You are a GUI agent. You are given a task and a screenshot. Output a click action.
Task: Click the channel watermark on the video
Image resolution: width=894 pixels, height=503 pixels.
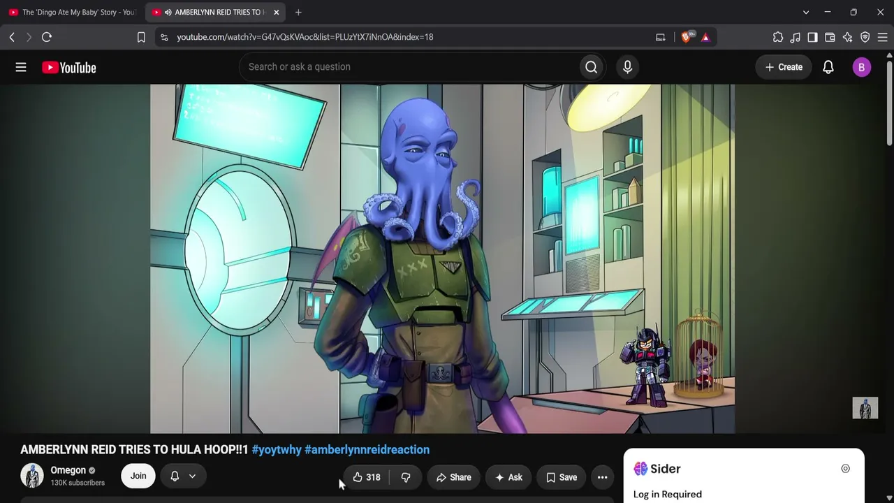865,408
